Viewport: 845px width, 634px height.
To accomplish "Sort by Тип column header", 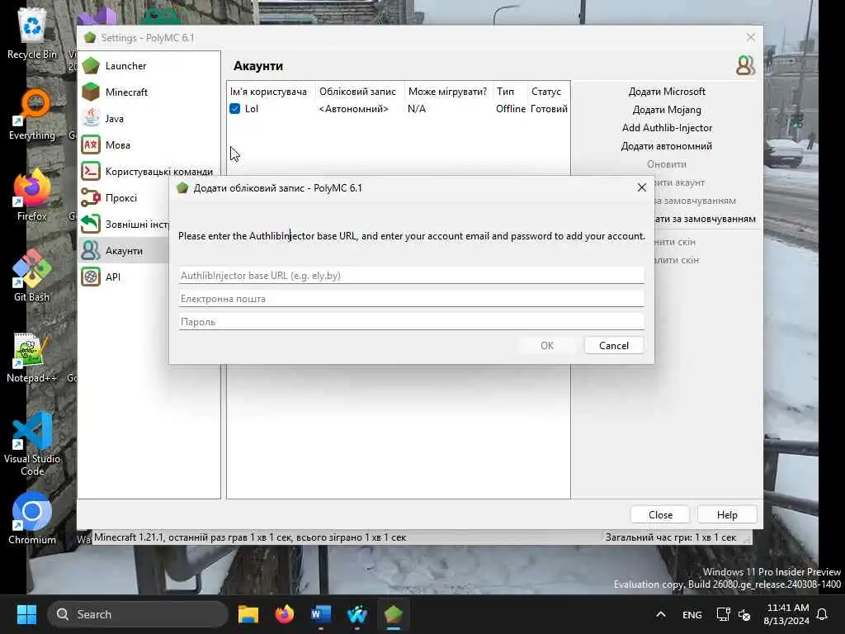I will (x=510, y=92).
